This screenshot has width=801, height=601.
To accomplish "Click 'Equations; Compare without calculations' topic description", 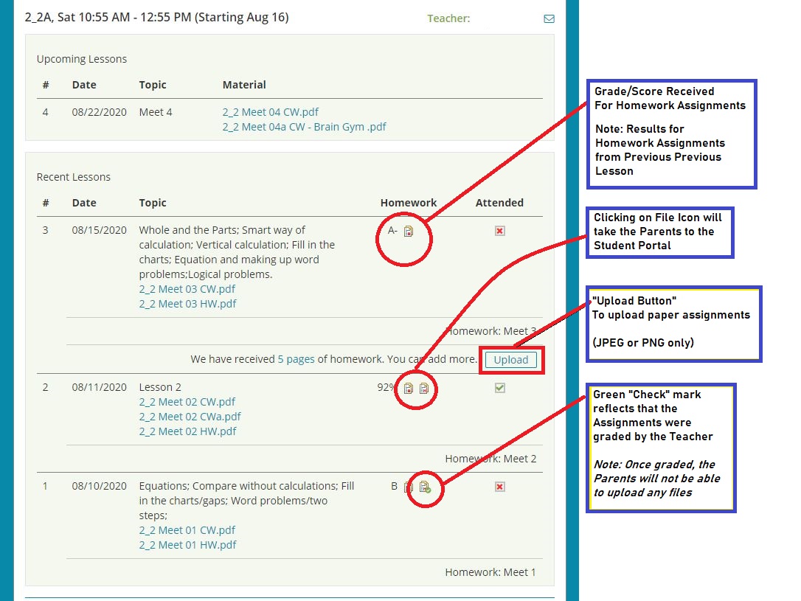I will point(246,501).
